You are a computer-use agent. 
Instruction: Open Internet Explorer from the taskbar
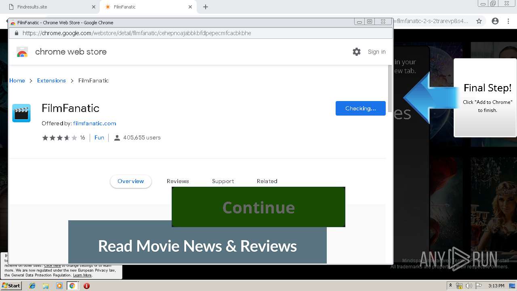tap(32, 286)
